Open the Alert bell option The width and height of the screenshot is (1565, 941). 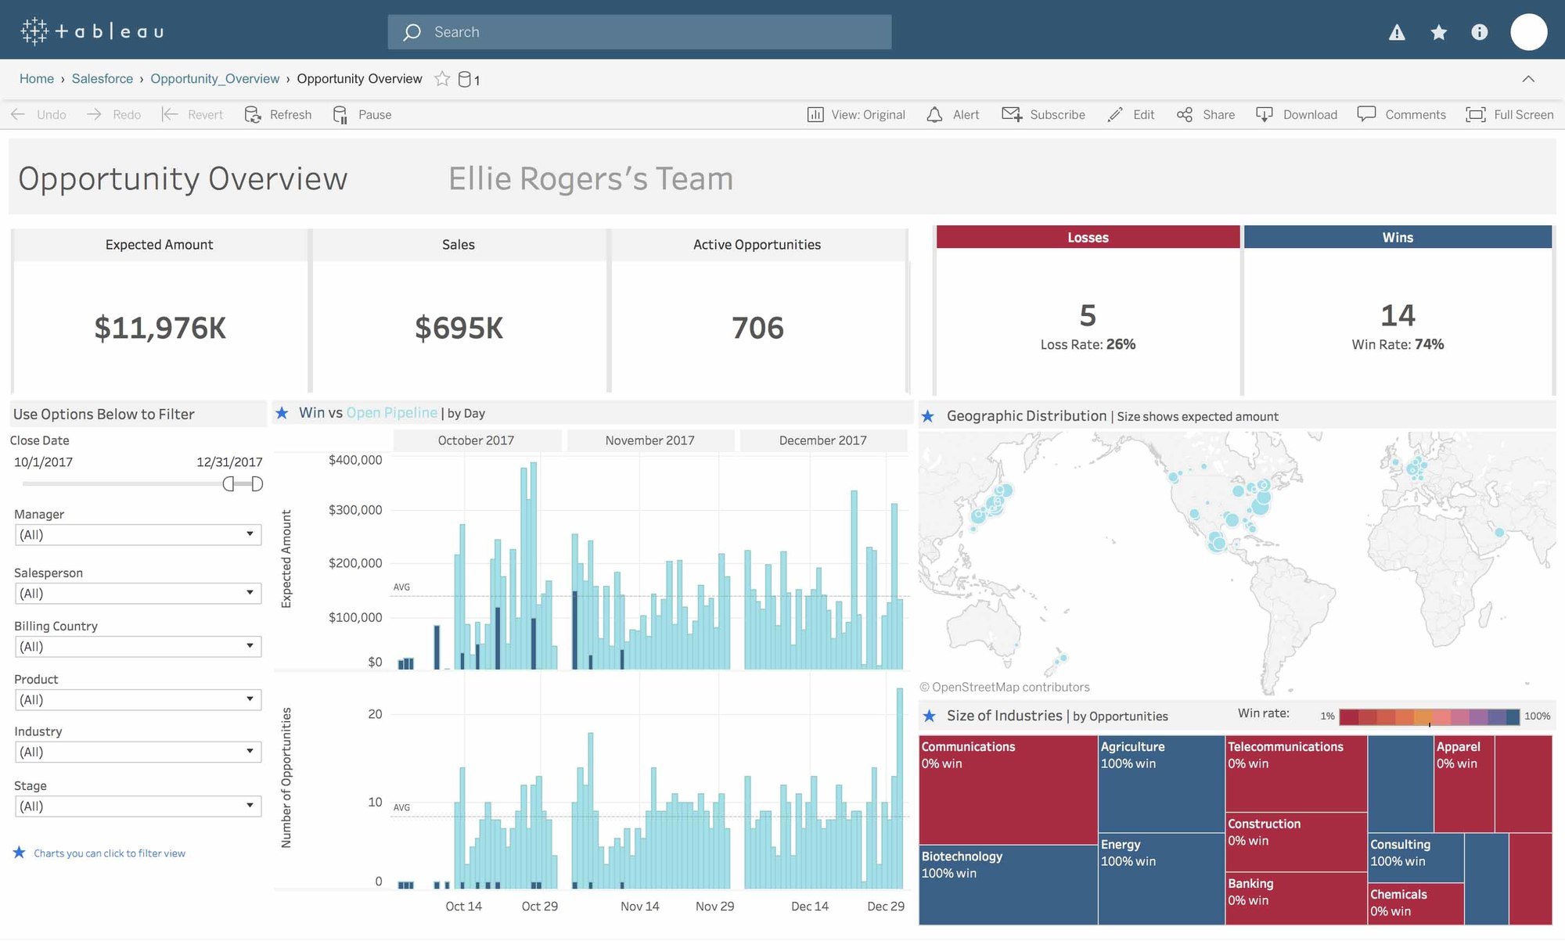(934, 115)
